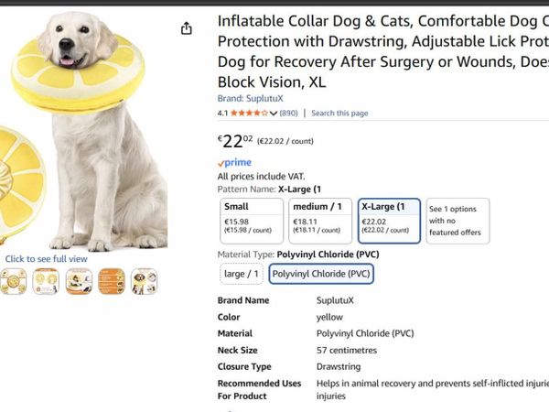Choose the large / 1 material option

(242, 274)
